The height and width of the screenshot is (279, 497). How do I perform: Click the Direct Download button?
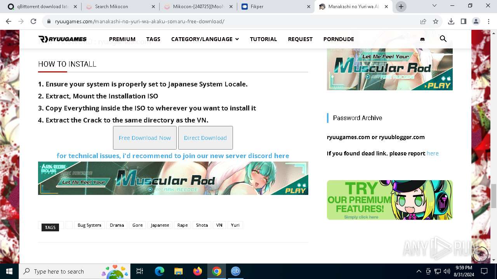[205, 138]
